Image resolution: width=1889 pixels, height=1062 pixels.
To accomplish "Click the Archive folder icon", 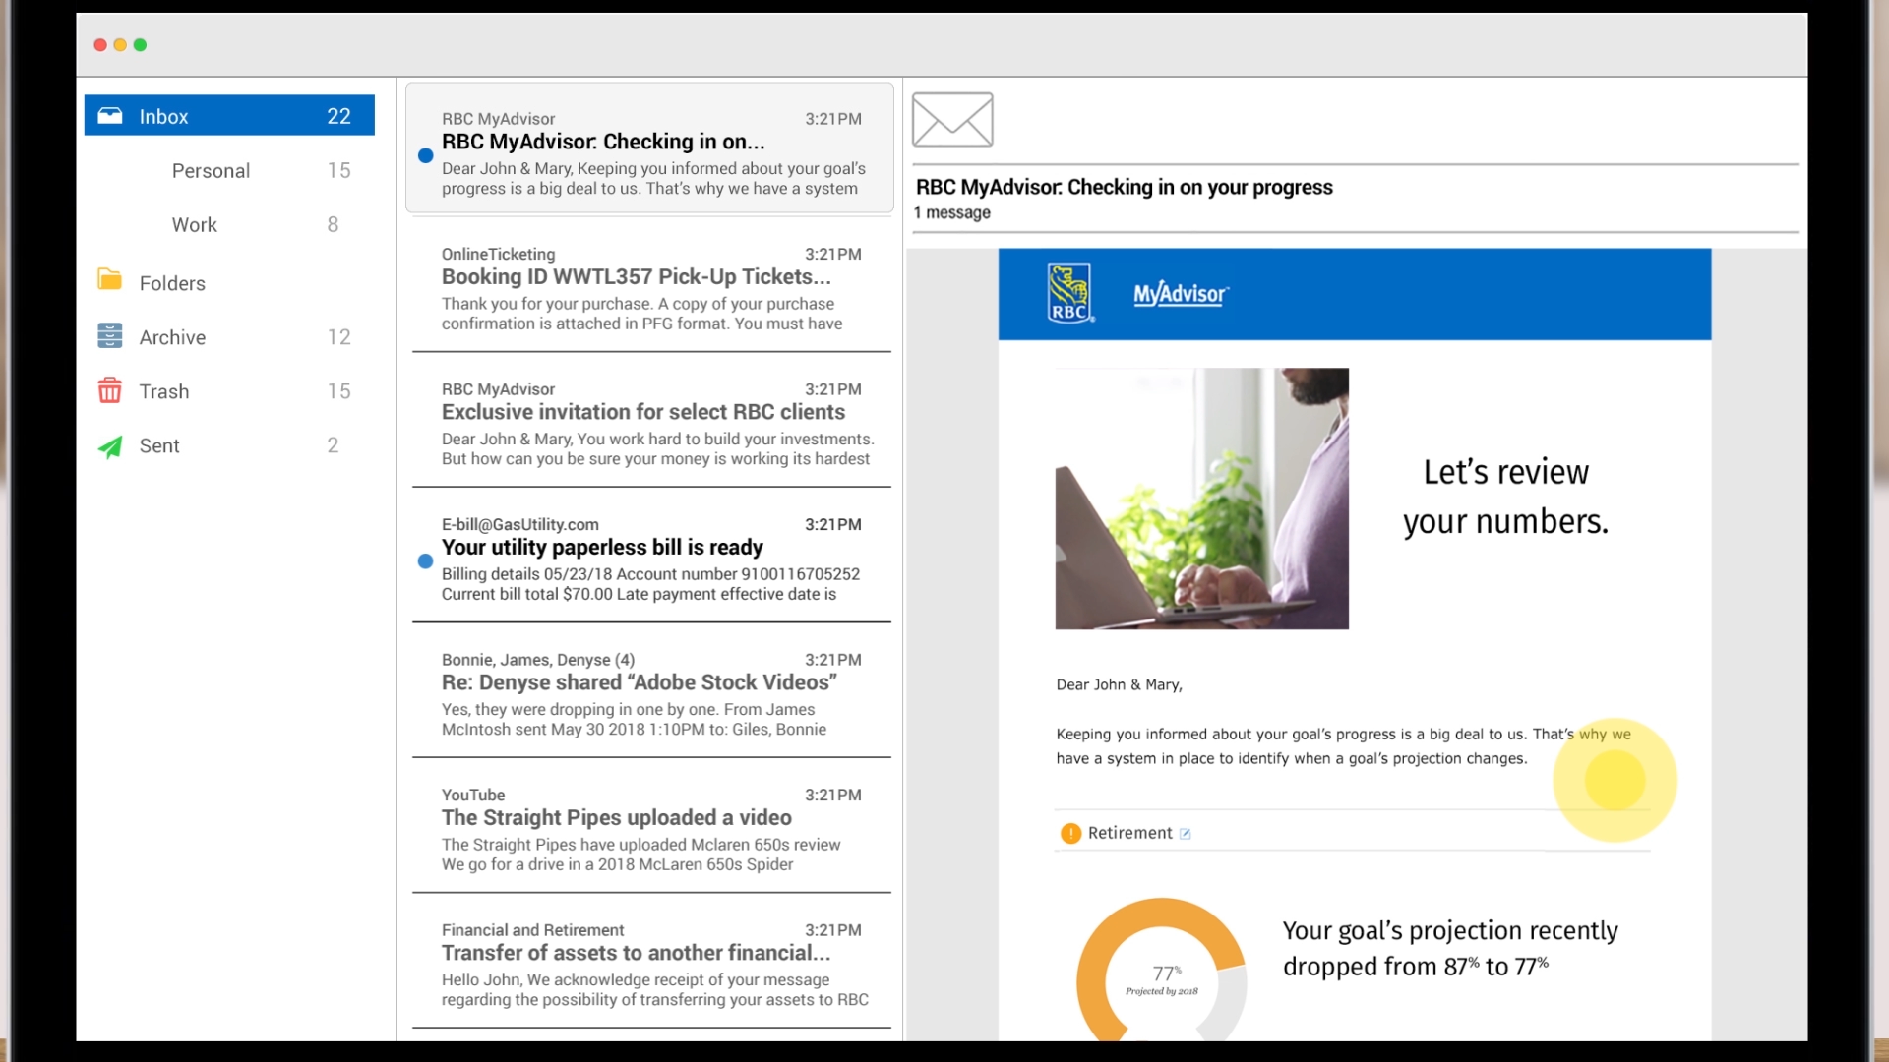I will tap(109, 336).
